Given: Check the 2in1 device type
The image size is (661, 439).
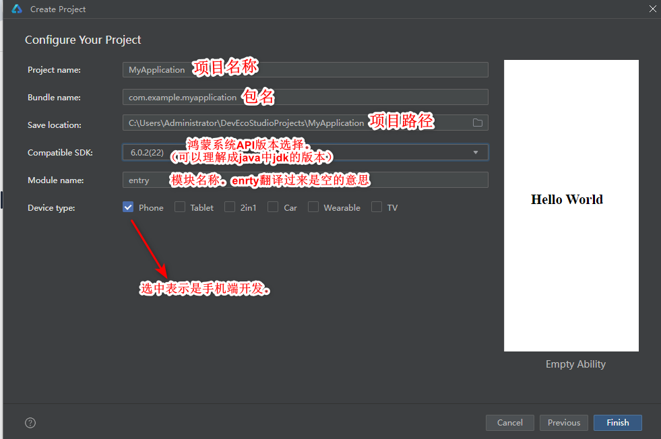Looking at the screenshot, I should pos(230,207).
